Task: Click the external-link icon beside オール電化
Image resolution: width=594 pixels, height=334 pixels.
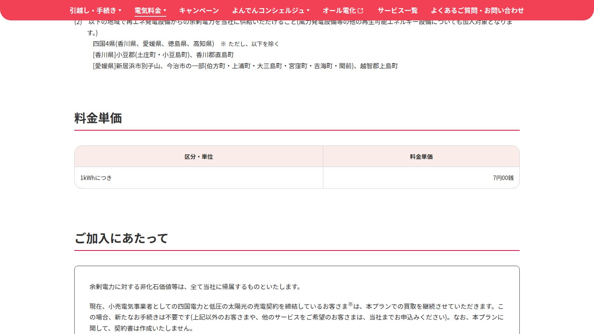Action: (x=360, y=11)
